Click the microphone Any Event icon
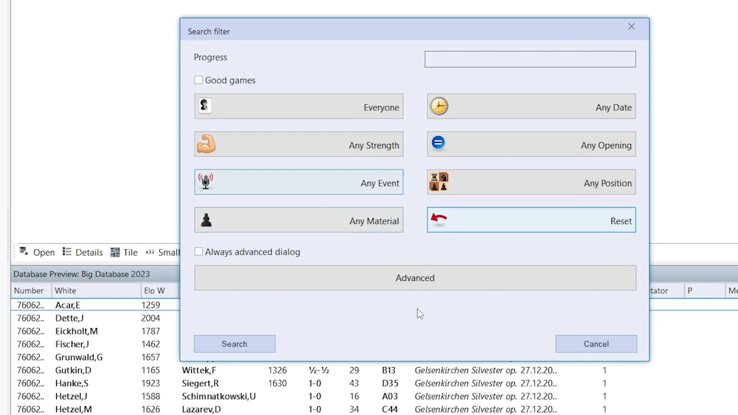The height and width of the screenshot is (415, 738). [x=206, y=181]
